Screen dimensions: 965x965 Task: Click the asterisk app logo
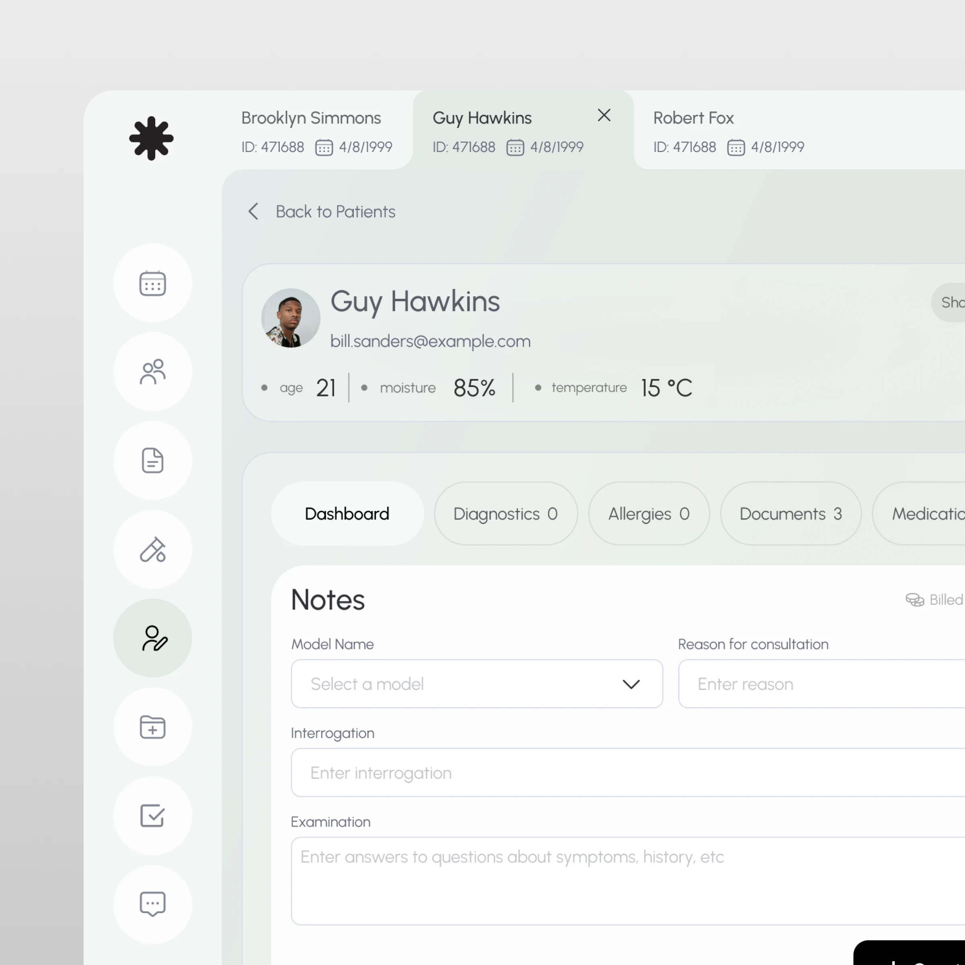pos(151,138)
